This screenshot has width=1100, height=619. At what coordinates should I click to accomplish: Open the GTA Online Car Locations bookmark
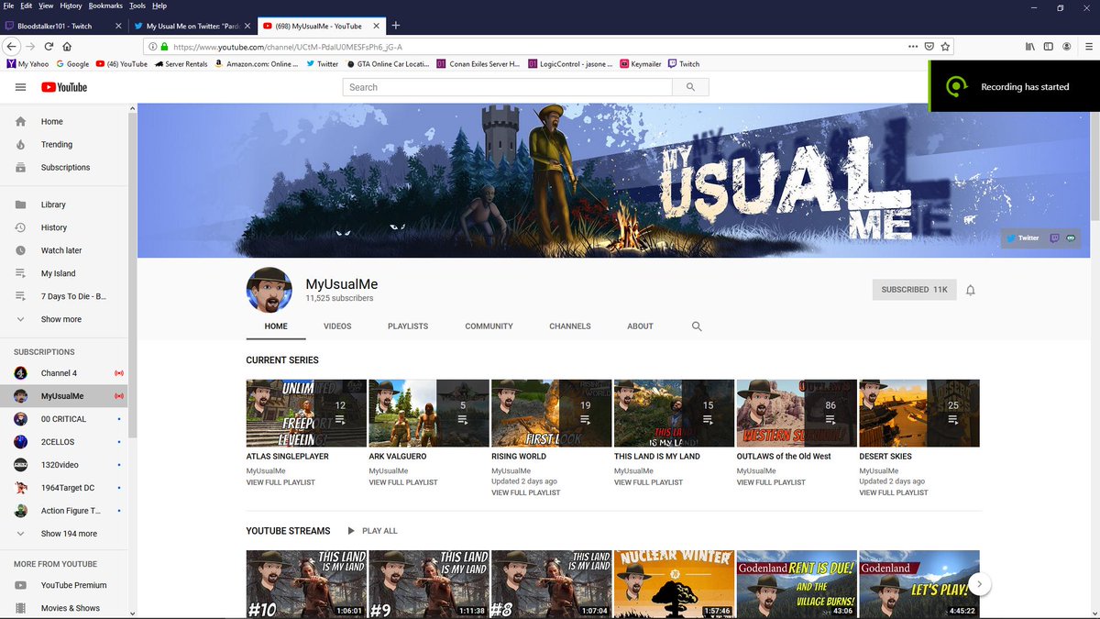point(389,64)
